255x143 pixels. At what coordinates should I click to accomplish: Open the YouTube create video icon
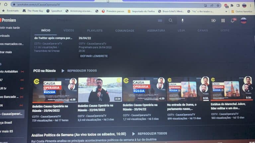pyautogui.click(x=213, y=21)
